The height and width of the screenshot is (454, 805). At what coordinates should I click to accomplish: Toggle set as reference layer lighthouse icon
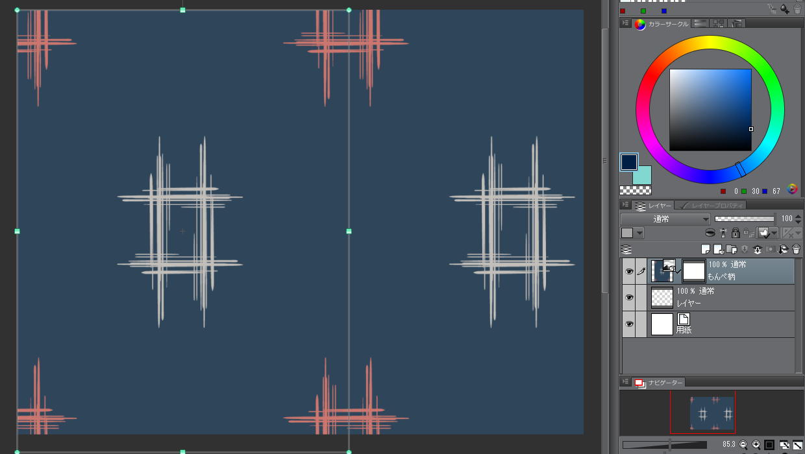coord(723,233)
